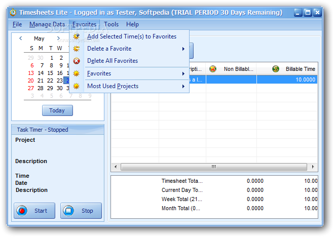This screenshot has height=237, width=334.
Task: Click the Task Timer - Stopped header
Action: coord(58,130)
